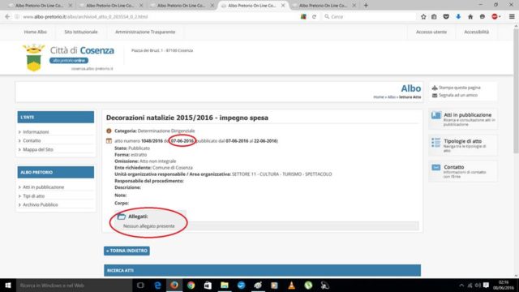Open Firefox downloads arrow icon
Viewport: 519px width, 292px height.
(x=458, y=16)
